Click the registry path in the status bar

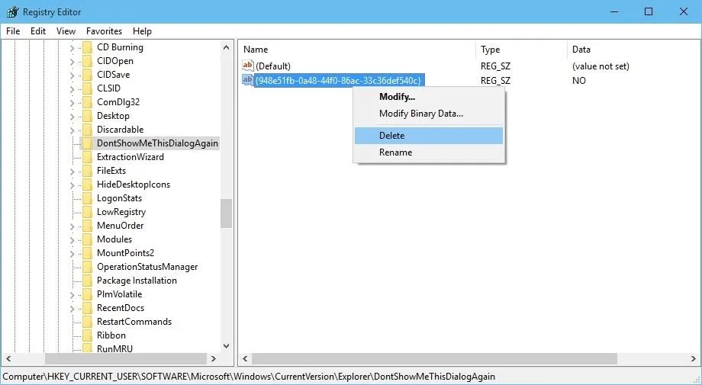pos(249,377)
